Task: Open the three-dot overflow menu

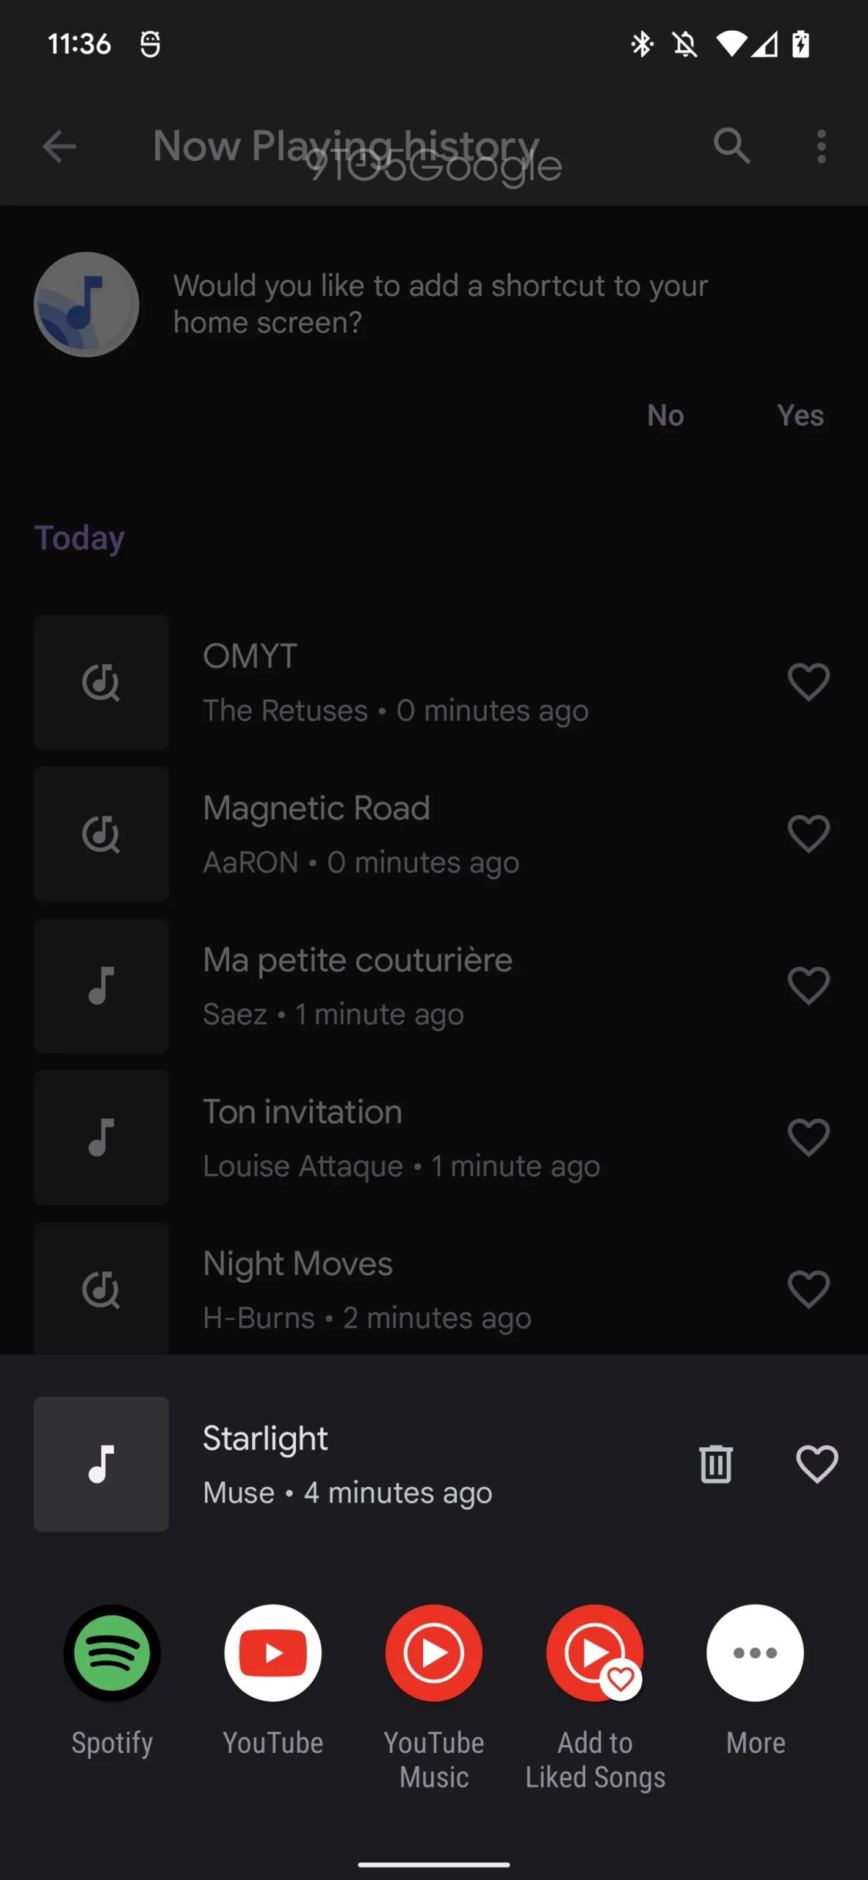Action: click(821, 146)
